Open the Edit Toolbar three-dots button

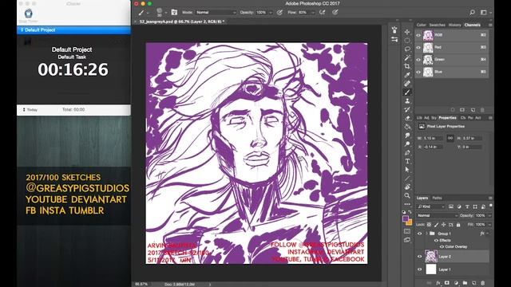407,204
